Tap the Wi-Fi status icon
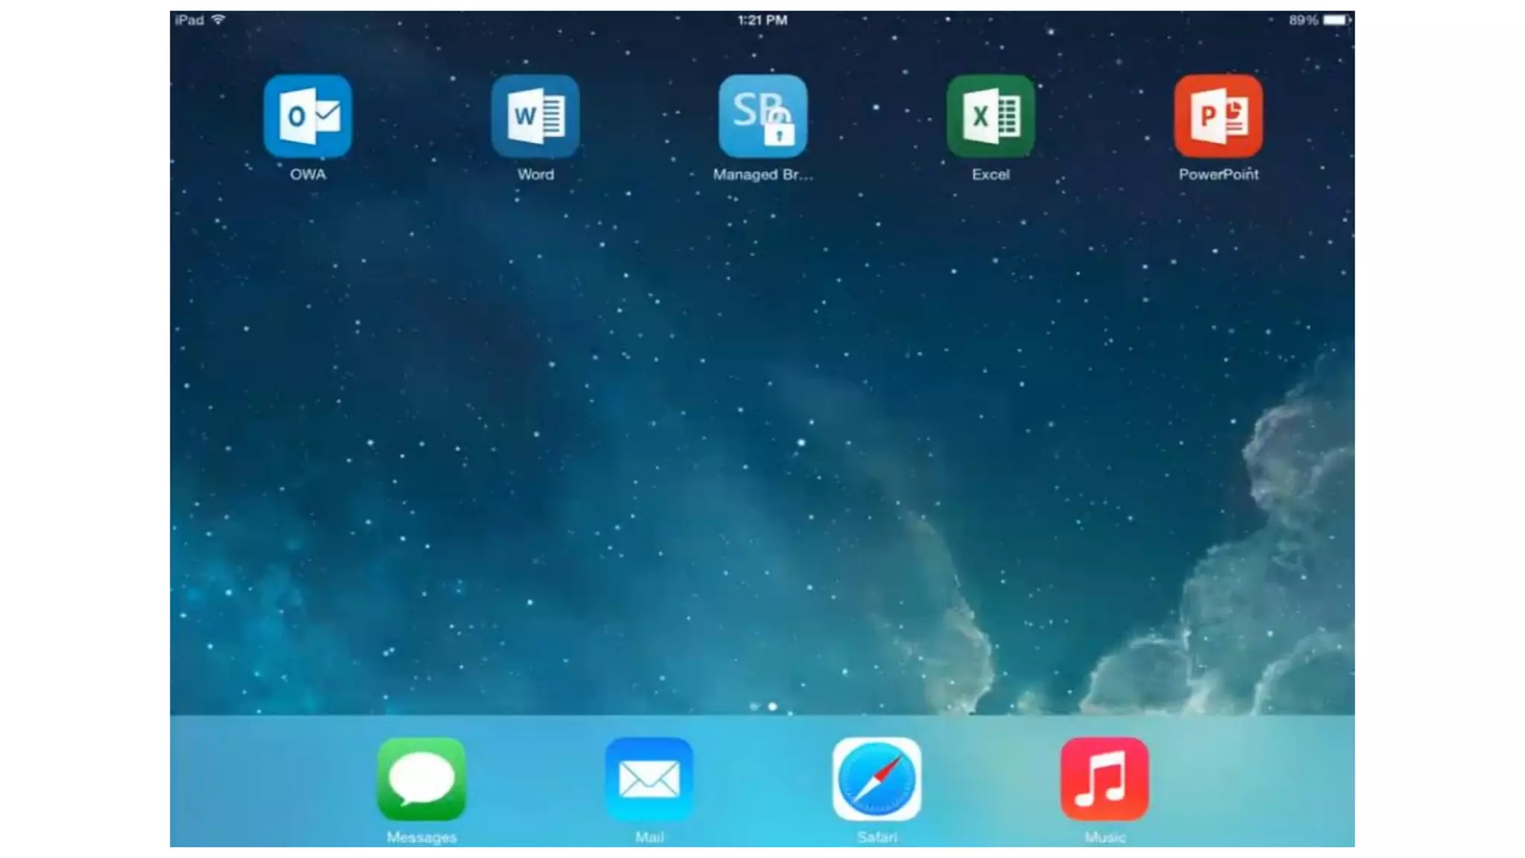The image size is (1525, 858). click(x=218, y=19)
